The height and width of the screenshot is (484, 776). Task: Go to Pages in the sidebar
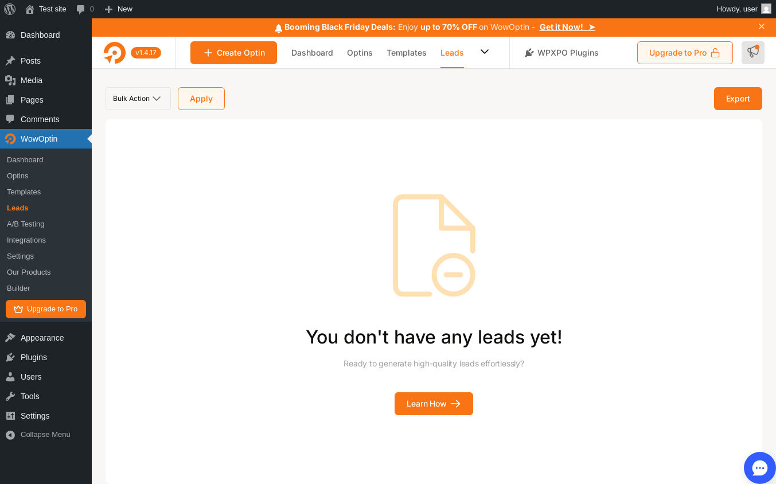pyautogui.click(x=46, y=100)
